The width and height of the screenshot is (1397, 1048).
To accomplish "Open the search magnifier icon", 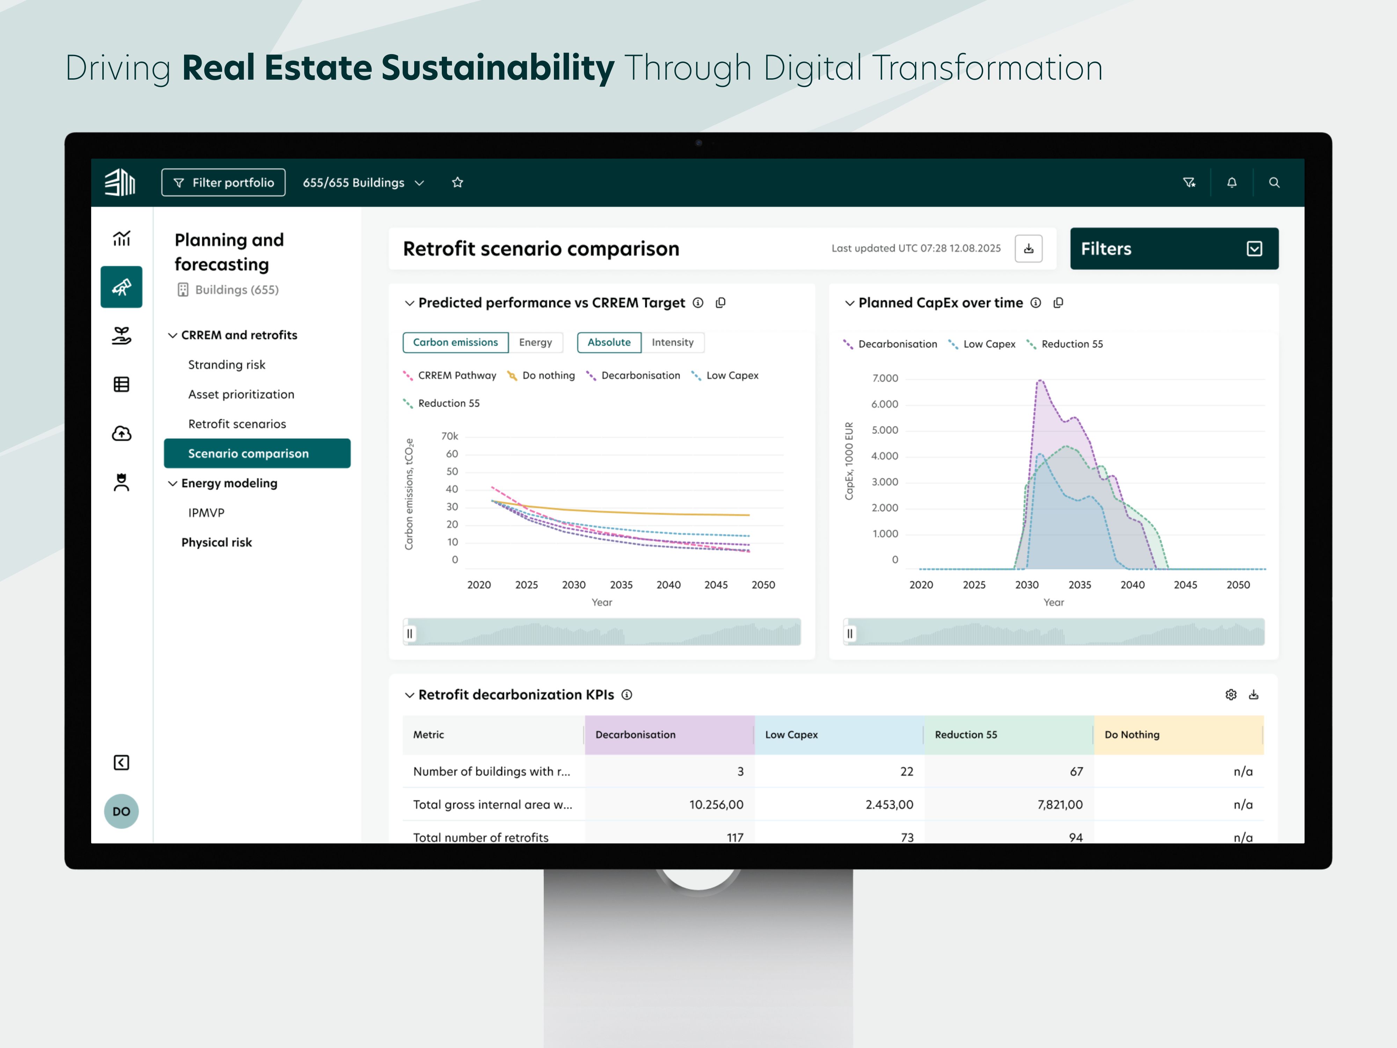I will (x=1274, y=183).
